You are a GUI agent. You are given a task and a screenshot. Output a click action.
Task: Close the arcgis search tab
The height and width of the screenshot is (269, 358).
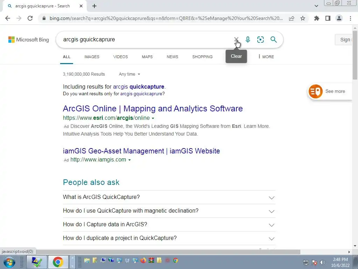tap(81, 6)
